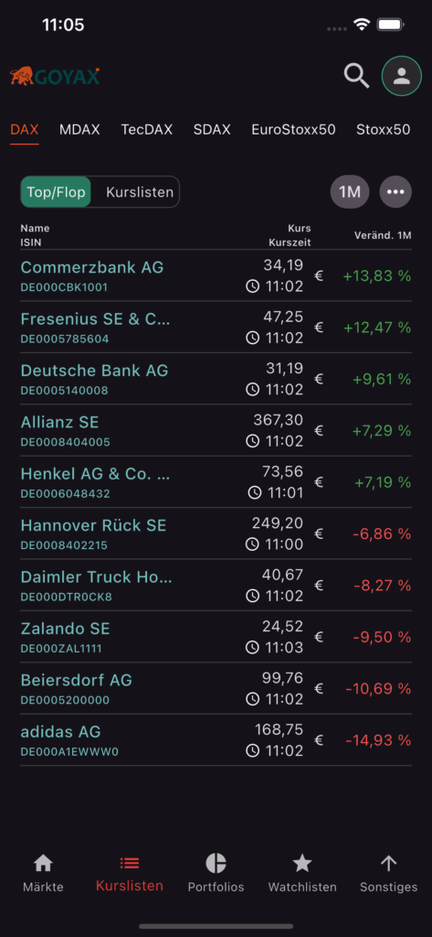Select the Kurslisten list icon in the bottom bar
Image resolution: width=432 pixels, height=937 pixels.
pyautogui.click(x=130, y=863)
